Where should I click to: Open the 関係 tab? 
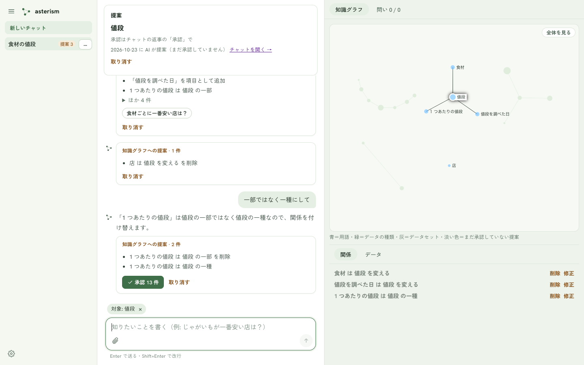(346, 254)
